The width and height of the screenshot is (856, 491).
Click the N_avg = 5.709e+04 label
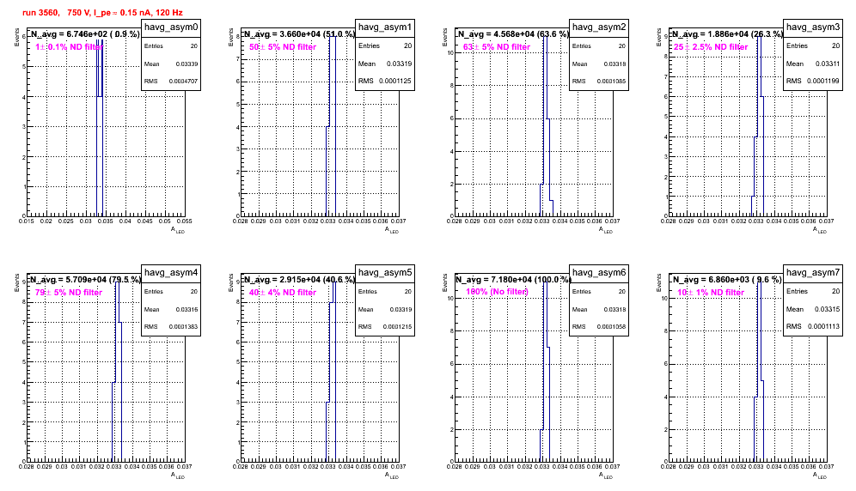tap(85, 280)
